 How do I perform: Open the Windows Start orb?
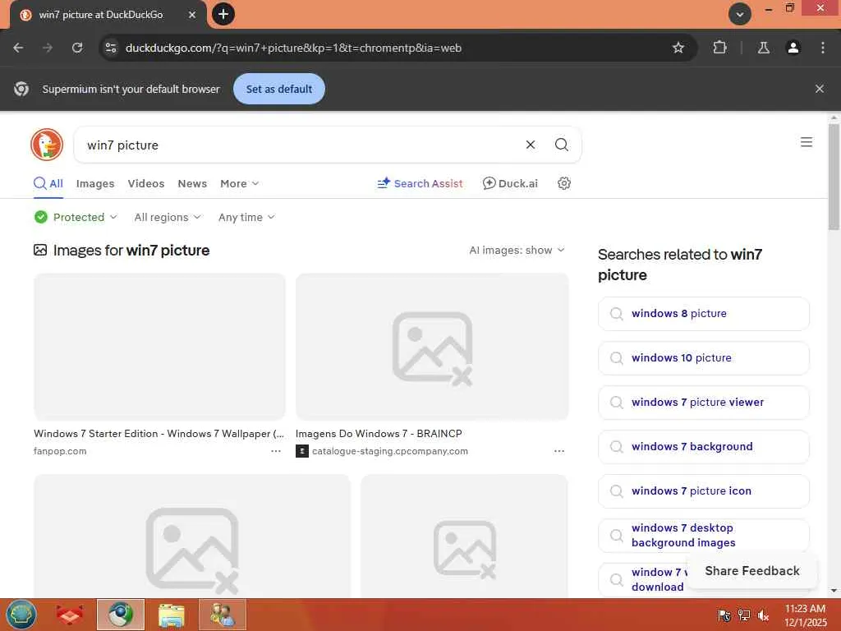click(21, 615)
